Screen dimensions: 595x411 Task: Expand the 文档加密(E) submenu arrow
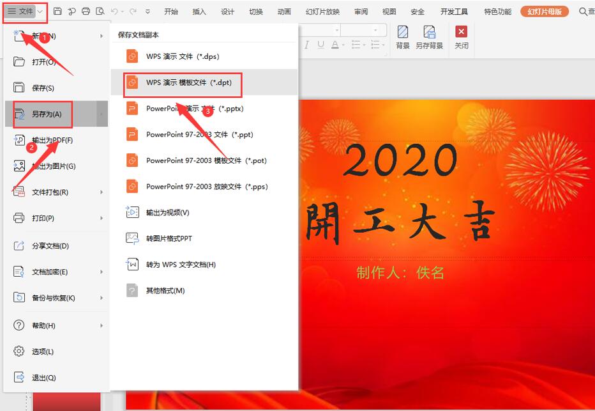pos(102,272)
